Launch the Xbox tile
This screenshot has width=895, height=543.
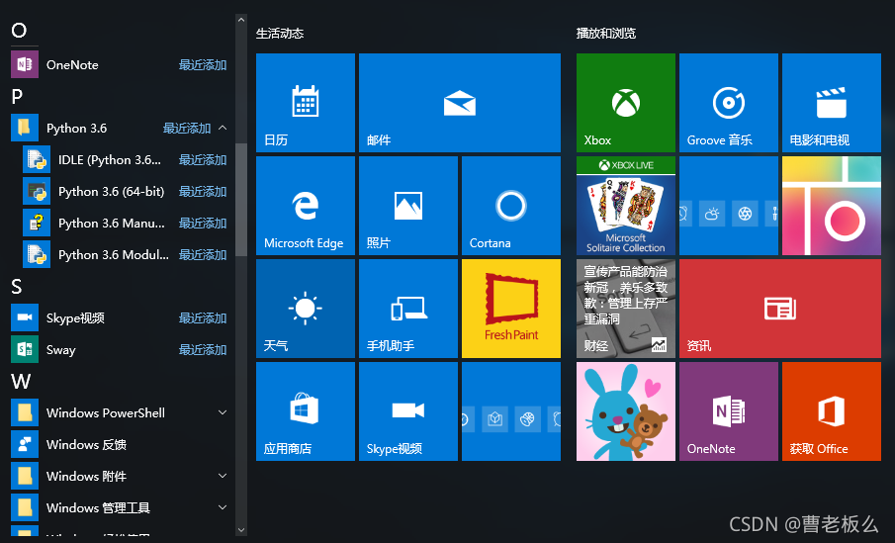(626, 103)
